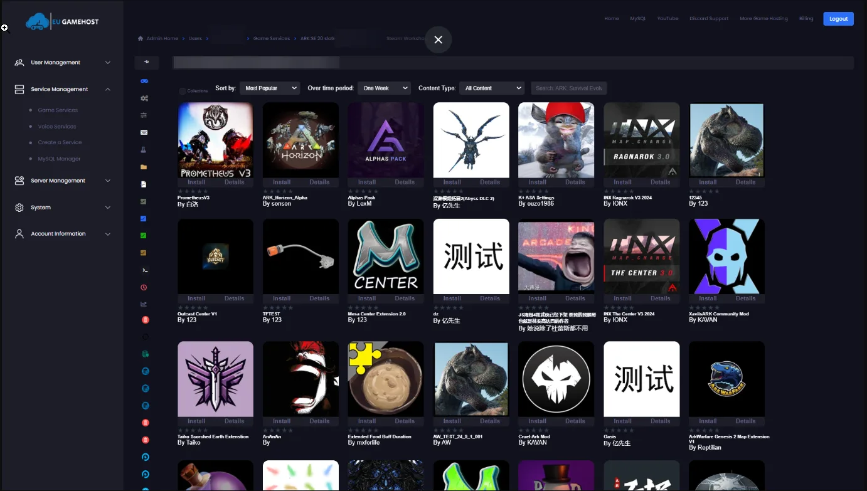Click the white log file icon

[x=144, y=184]
